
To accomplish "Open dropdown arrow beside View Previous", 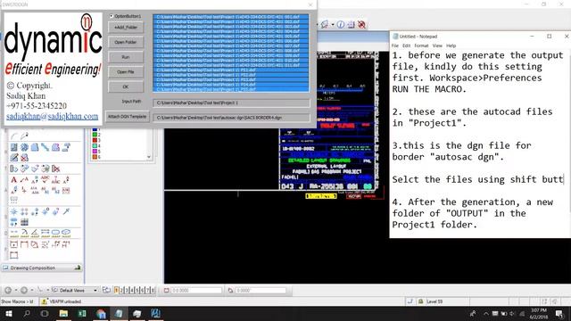I will click(16, 290).
